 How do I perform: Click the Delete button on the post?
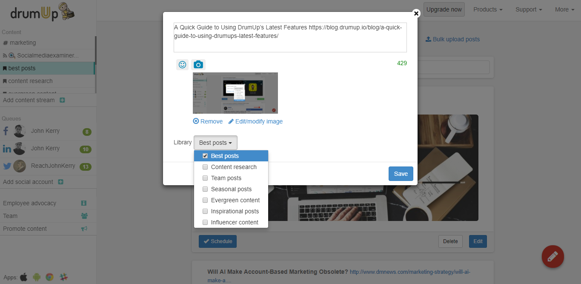pyautogui.click(x=450, y=241)
